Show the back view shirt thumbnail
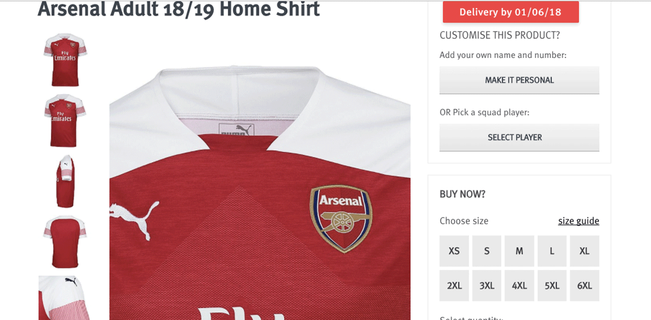This screenshot has width=651, height=320. coord(65,242)
